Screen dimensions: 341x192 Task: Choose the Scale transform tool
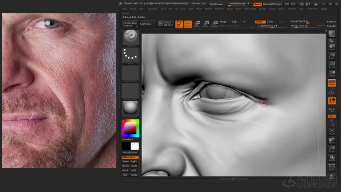pyautogui.click(x=205, y=24)
